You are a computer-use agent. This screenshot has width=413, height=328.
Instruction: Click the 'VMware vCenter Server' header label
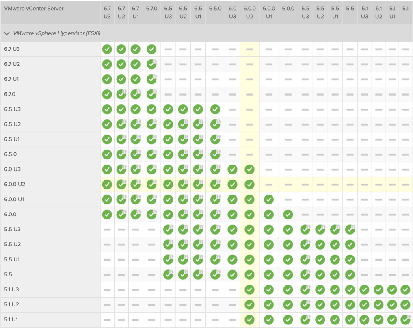tap(34, 9)
